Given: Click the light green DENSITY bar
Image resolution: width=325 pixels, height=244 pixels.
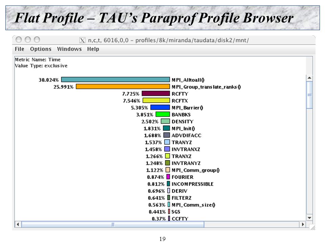Looking at the screenshot, I should (166, 121).
